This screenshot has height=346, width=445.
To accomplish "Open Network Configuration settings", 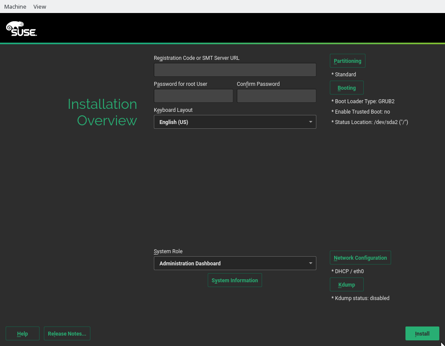I will pos(360,258).
